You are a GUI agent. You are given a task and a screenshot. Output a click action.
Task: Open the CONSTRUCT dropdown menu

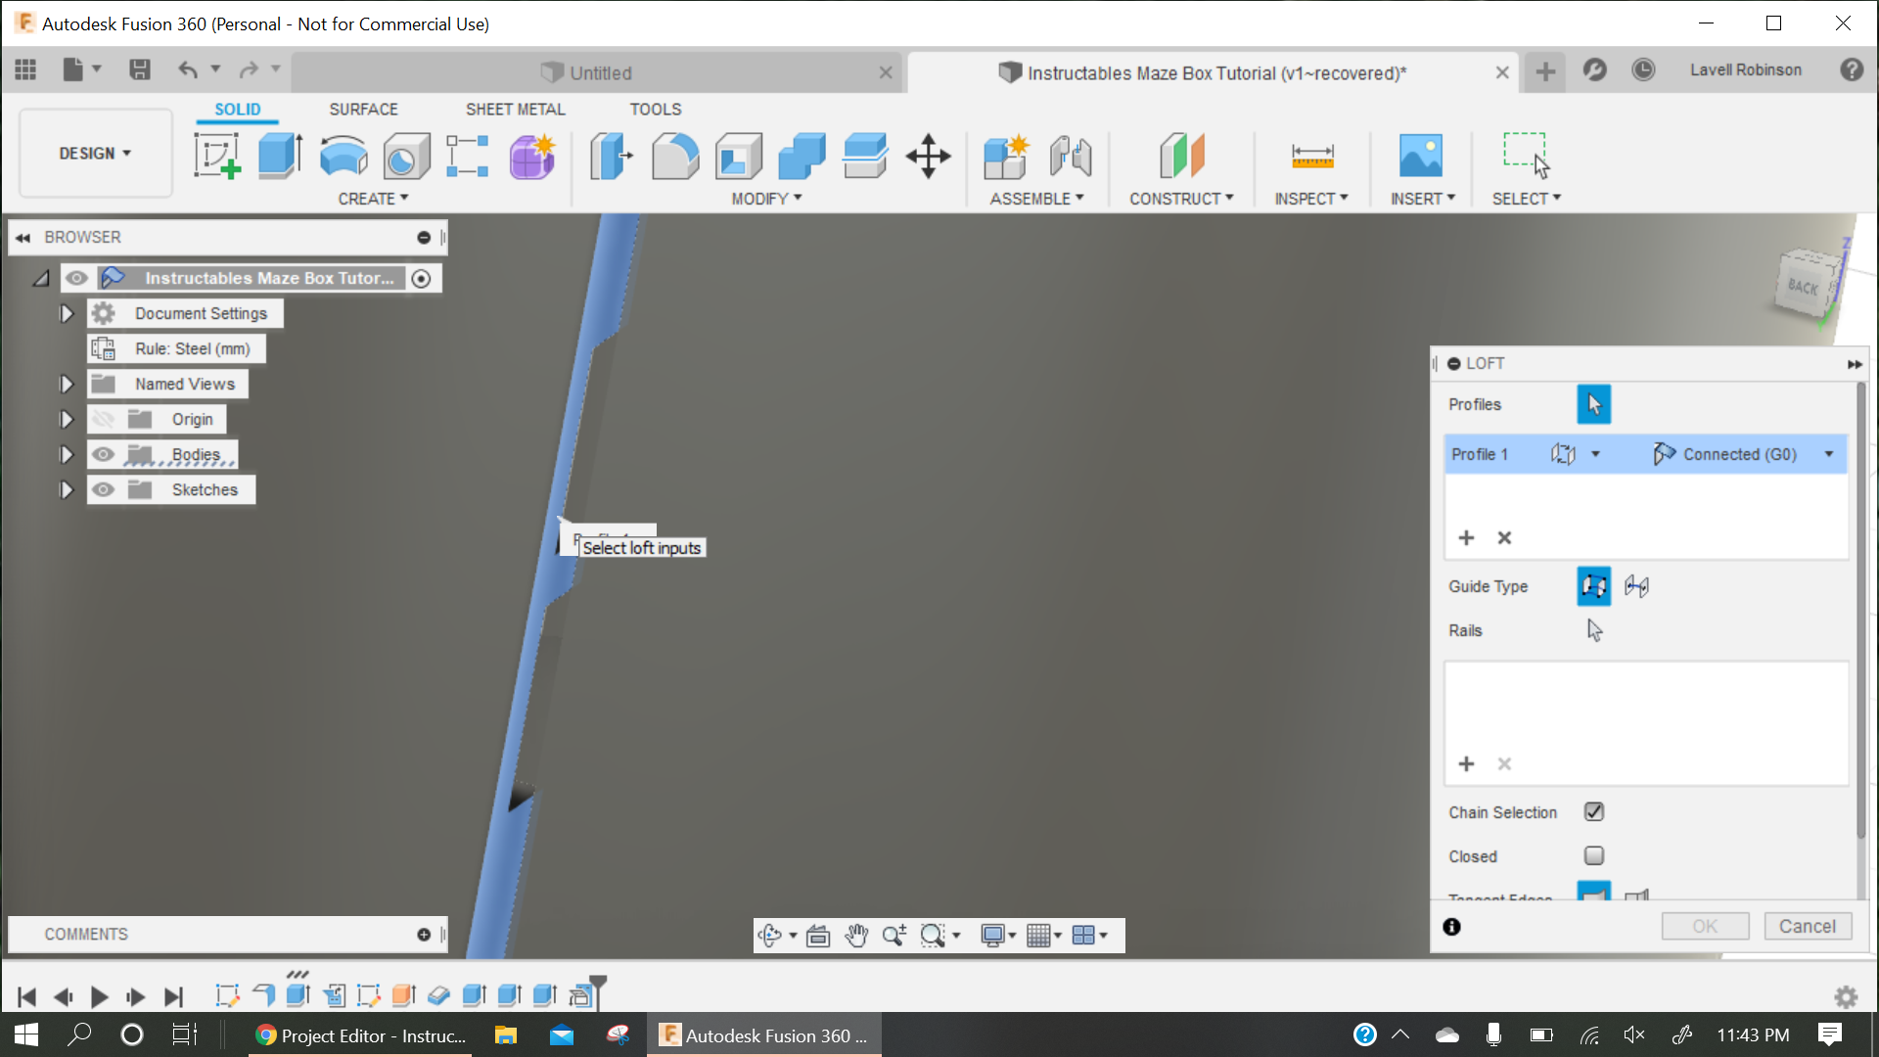(1181, 199)
